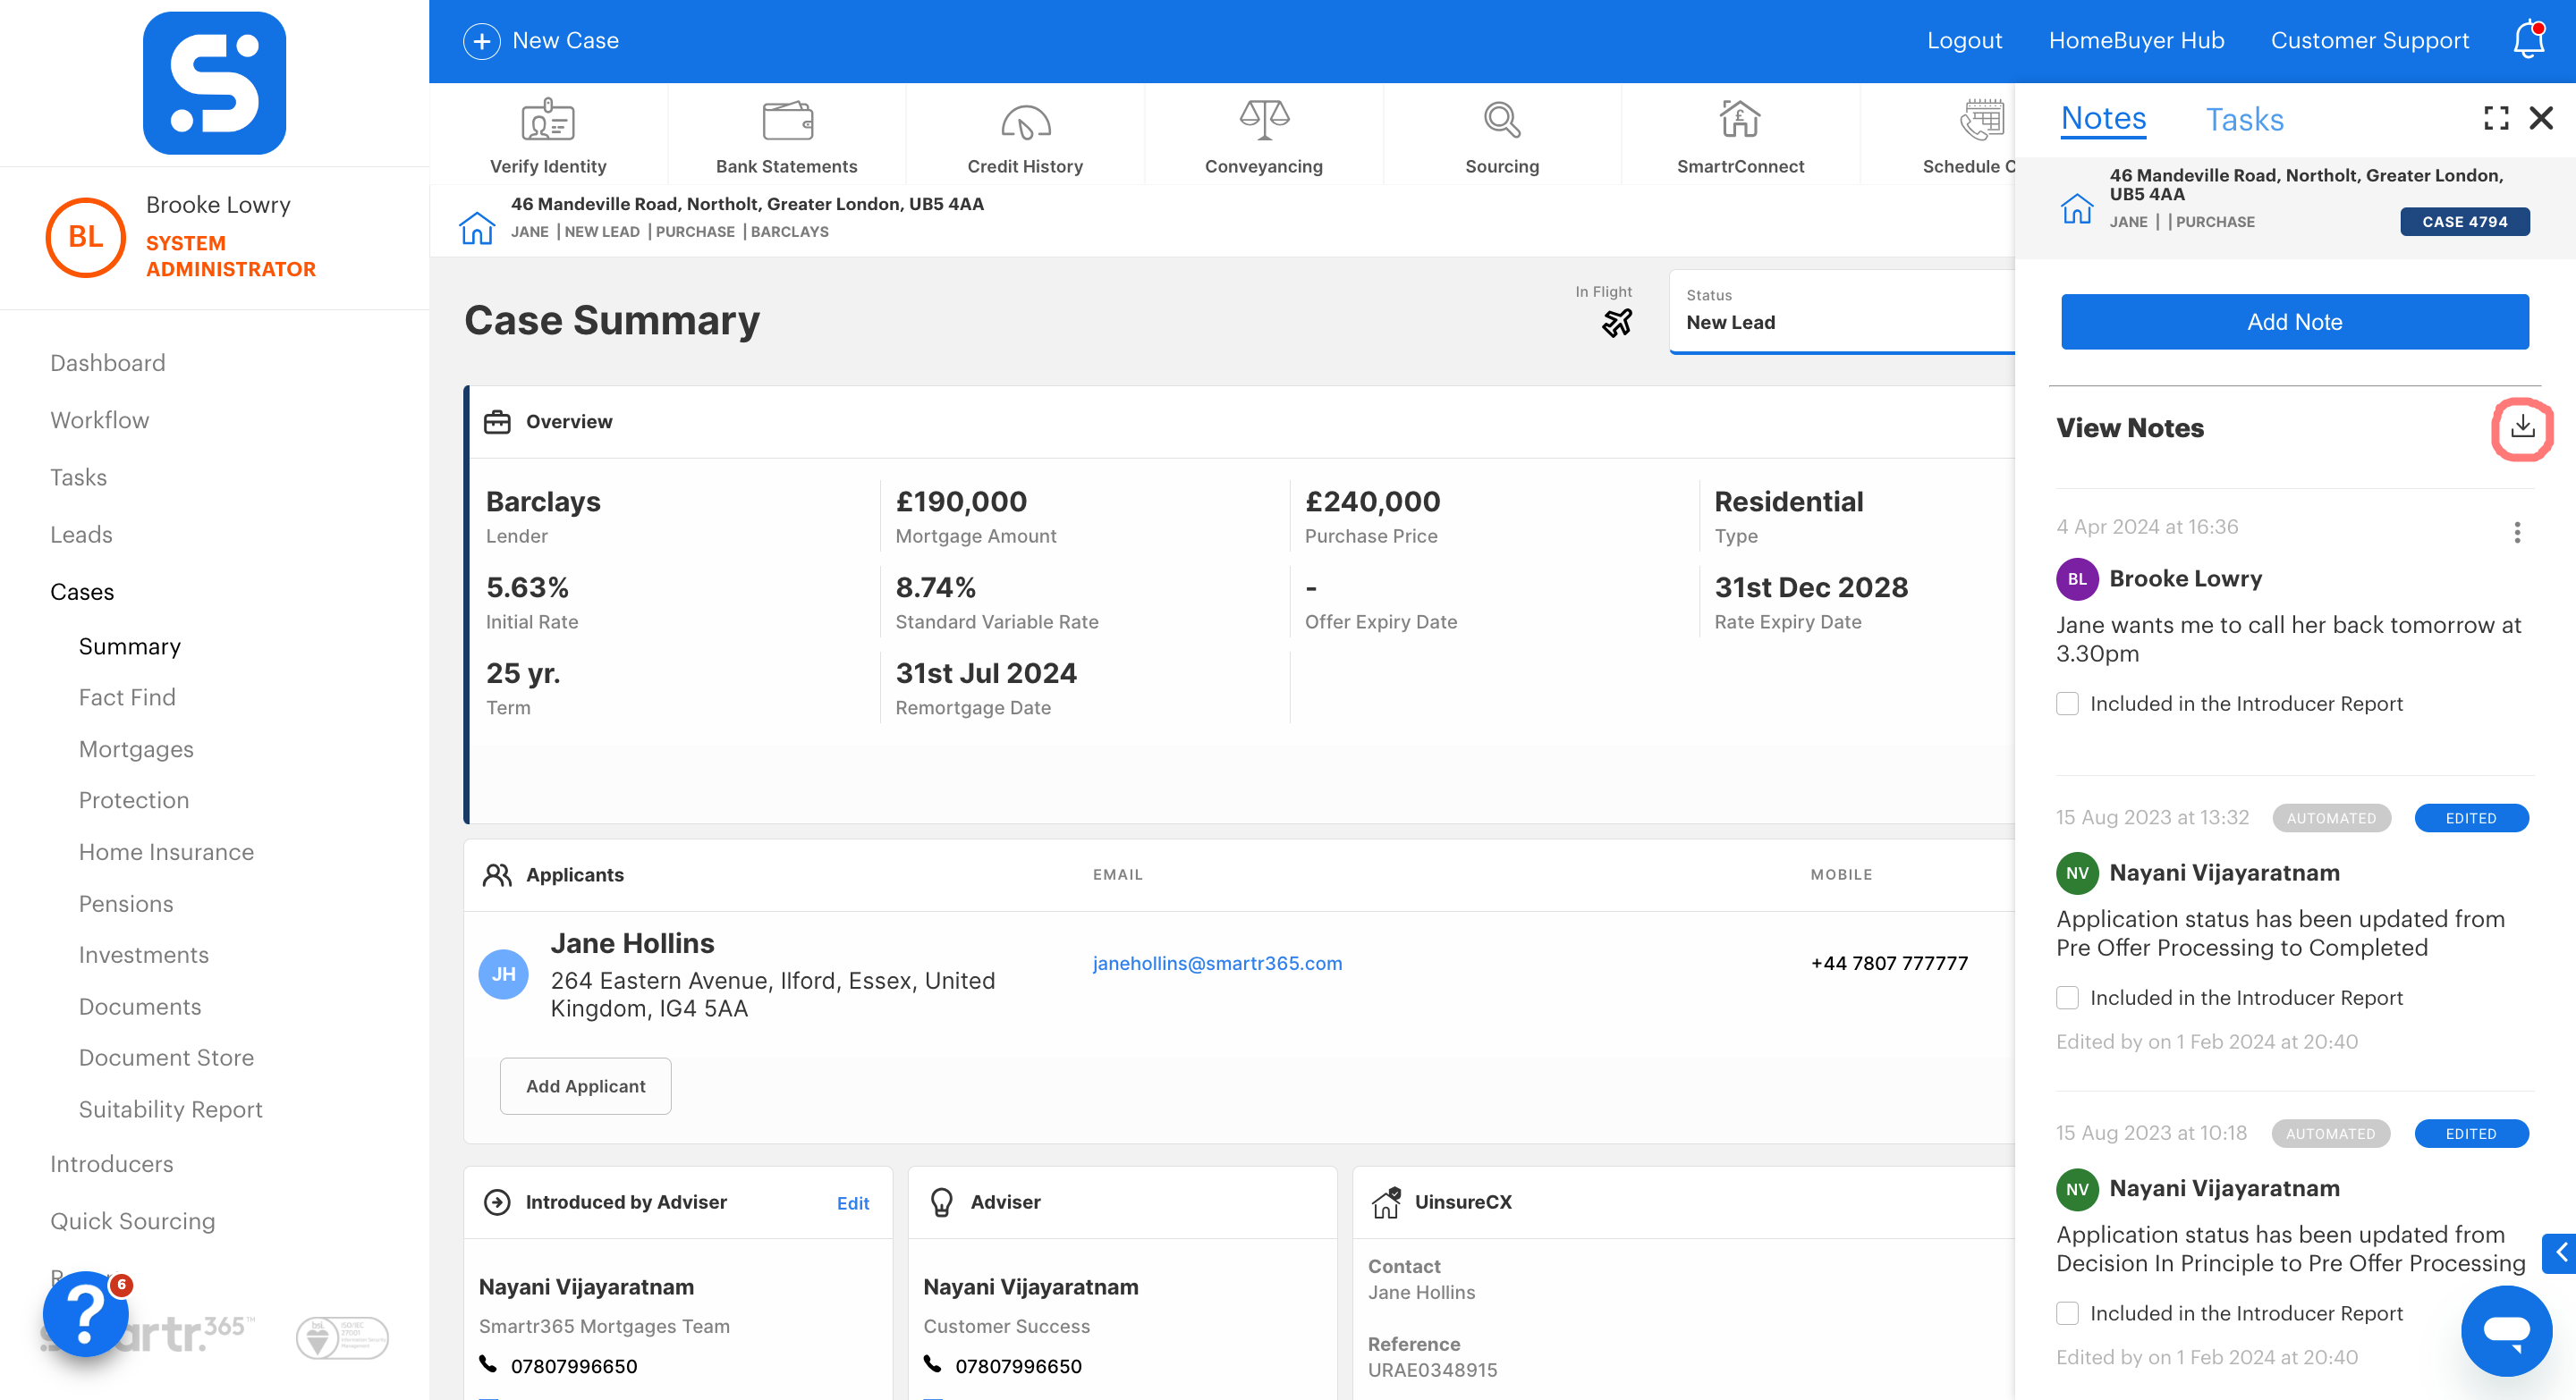This screenshot has width=2576, height=1400.
Task: Click the CASE 4794 badge
Action: (2464, 222)
